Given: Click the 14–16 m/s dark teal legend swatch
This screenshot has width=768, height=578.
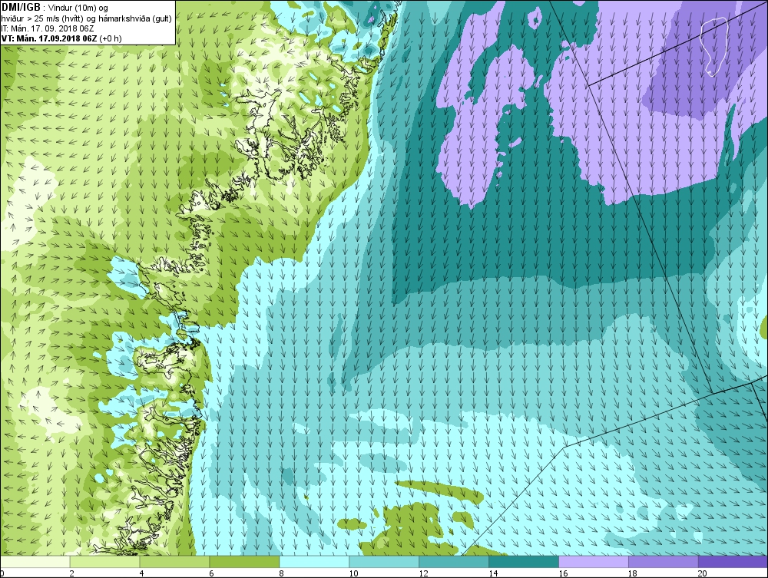Looking at the screenshot, I should (x=524, y=562).
